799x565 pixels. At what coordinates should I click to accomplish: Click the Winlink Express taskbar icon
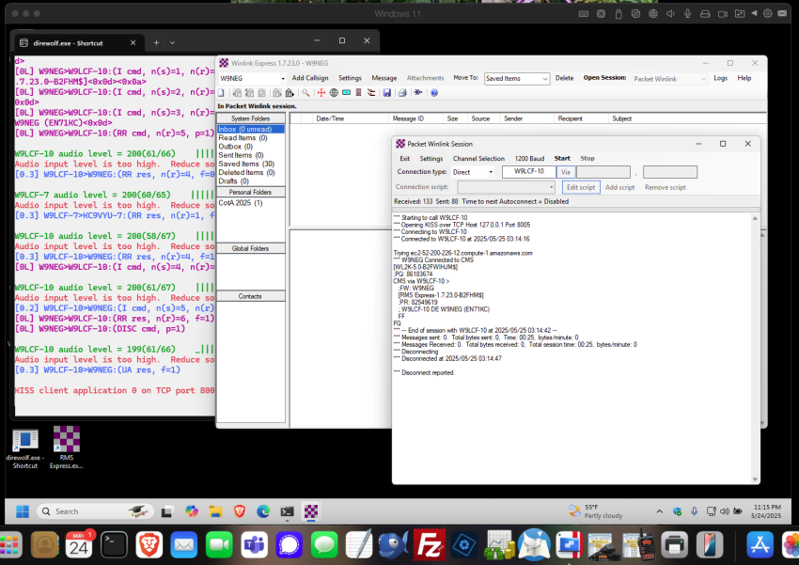(311, 511)
